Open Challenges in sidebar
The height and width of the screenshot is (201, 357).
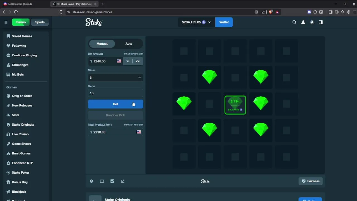coord(20,65)
